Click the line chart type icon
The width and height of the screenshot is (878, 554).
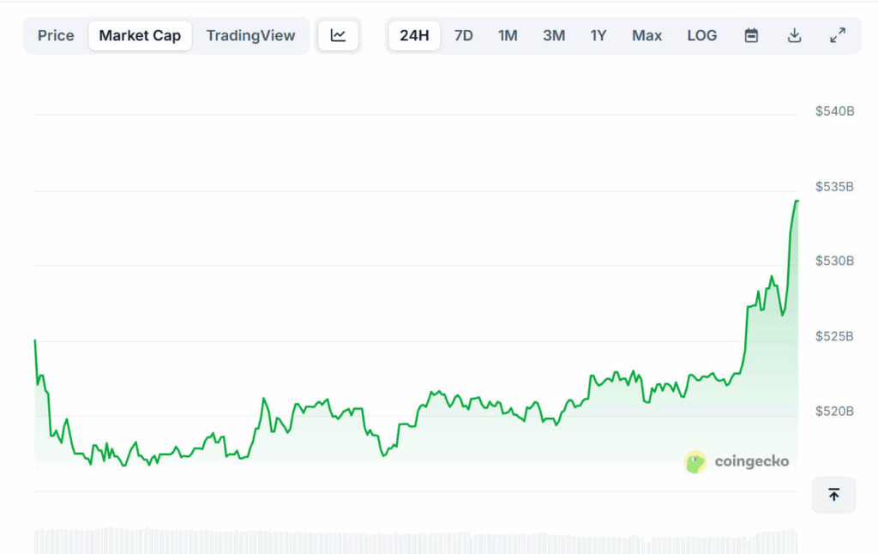[x=338, y=36]
